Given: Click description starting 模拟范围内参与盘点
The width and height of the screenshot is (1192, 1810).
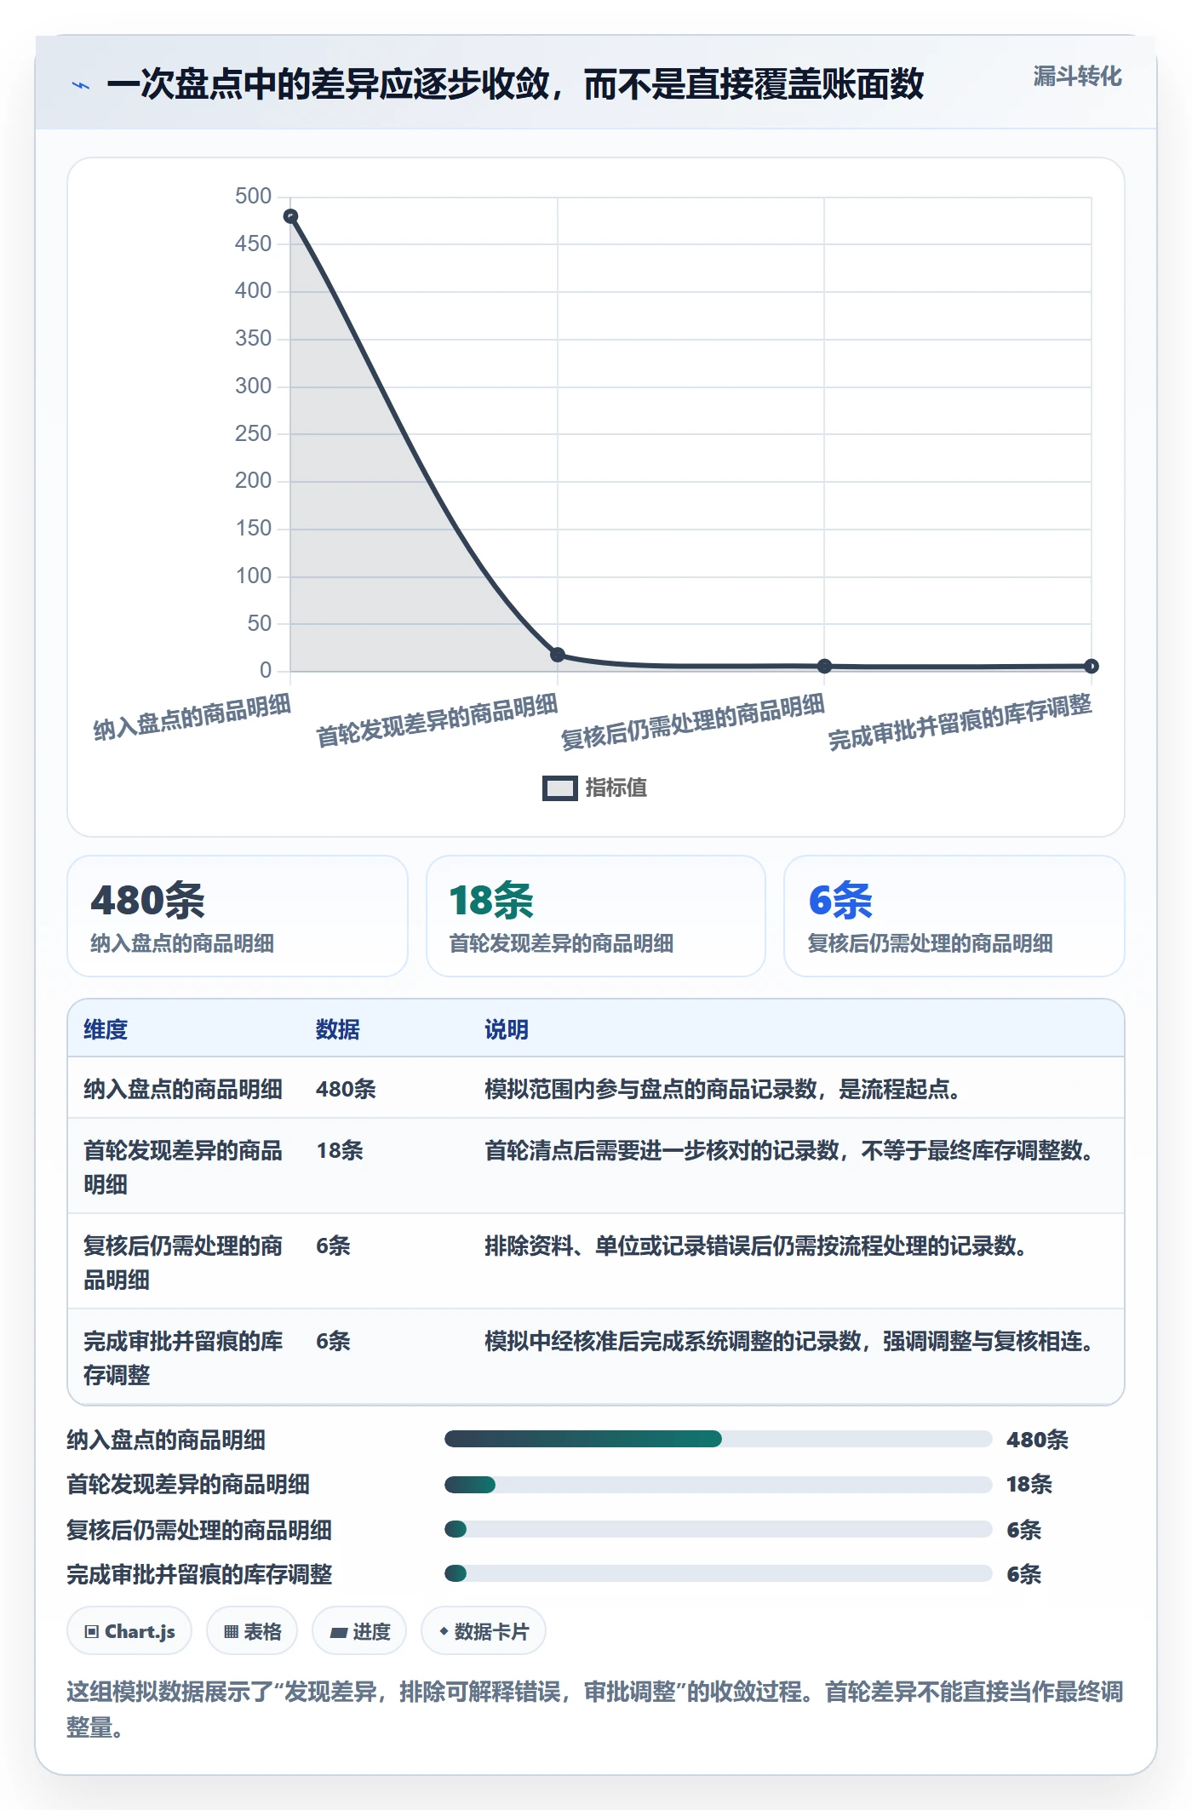Looking at the screenshot, I should point(723,1089).
